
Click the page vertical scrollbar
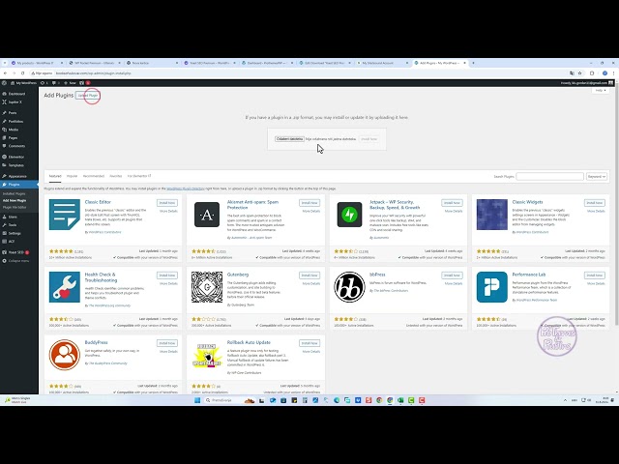[617, 205]
